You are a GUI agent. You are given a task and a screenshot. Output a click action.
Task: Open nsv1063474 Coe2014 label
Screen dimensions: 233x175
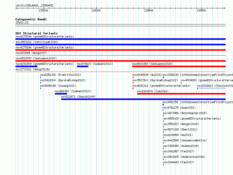click(153, 91)
